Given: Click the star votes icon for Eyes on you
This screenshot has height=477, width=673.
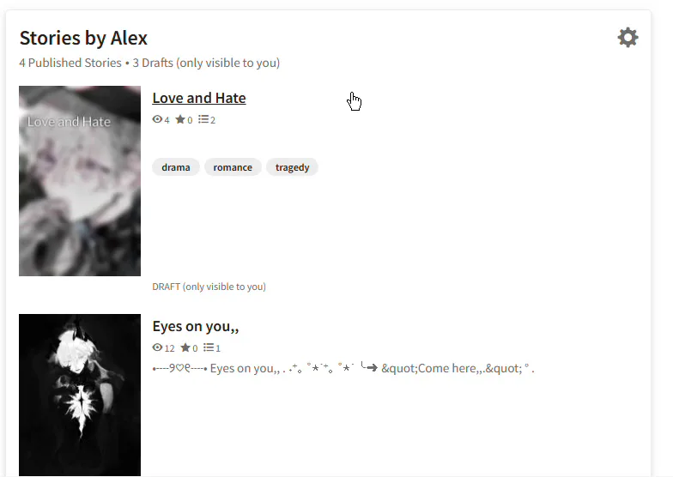Looking at the screenshot, I should pyautogui.click(x=185, y=347).
